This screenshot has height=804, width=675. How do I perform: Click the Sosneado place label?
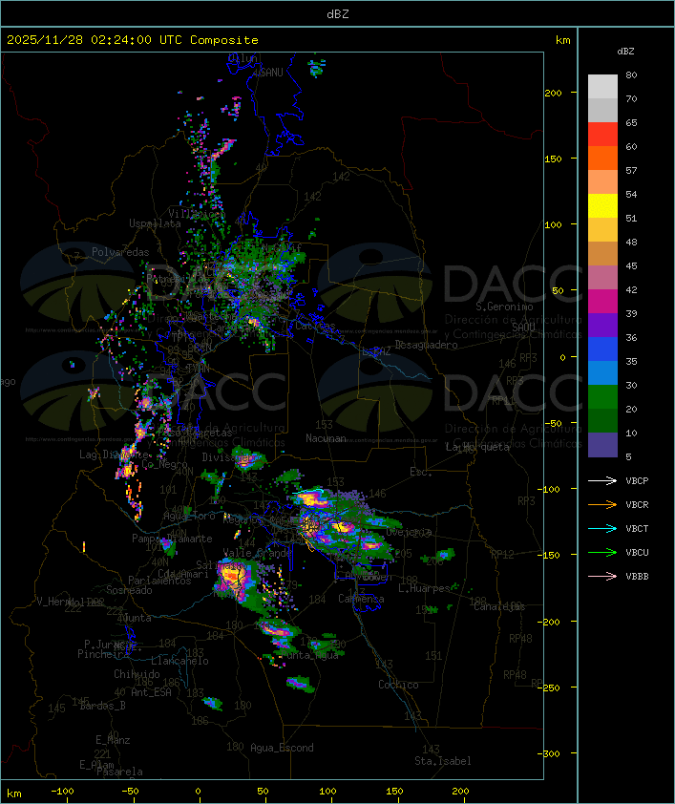129,590
